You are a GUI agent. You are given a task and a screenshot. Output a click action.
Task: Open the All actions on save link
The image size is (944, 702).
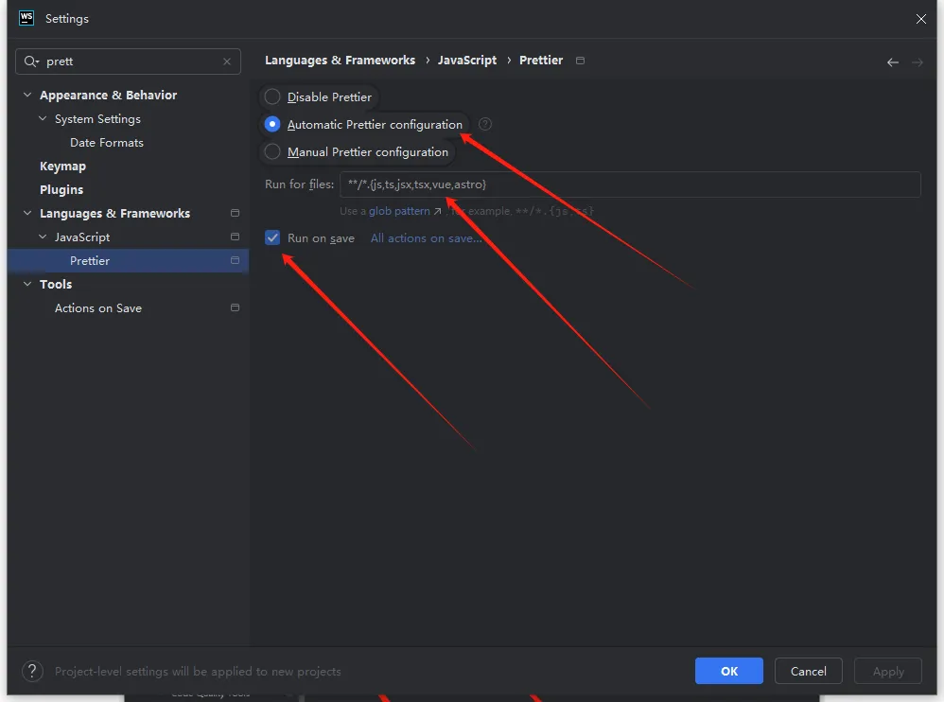426,238
